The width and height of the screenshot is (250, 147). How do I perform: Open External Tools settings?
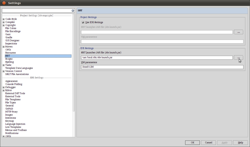point(13,96)
